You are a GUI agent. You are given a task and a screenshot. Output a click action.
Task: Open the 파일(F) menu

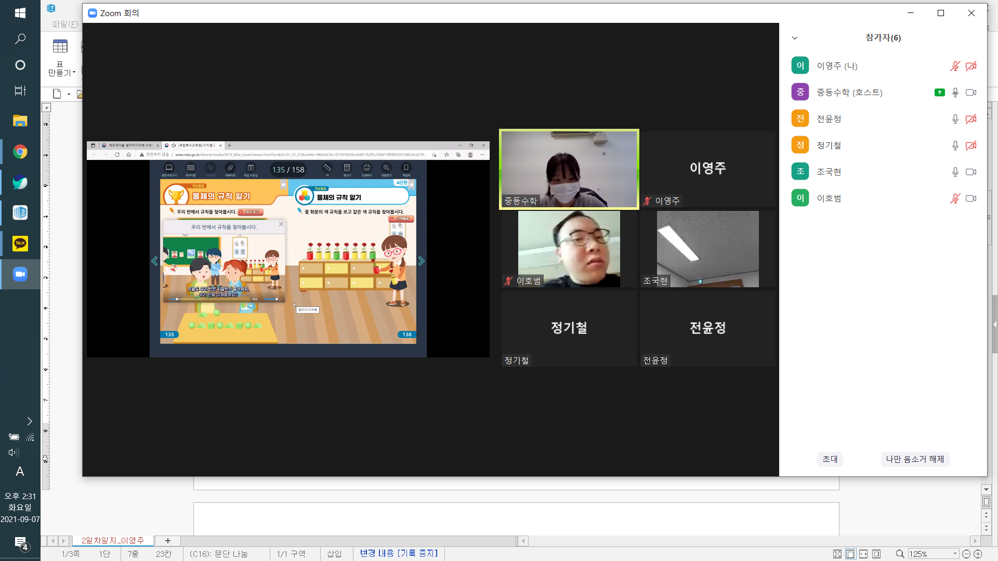pos(65,24)
